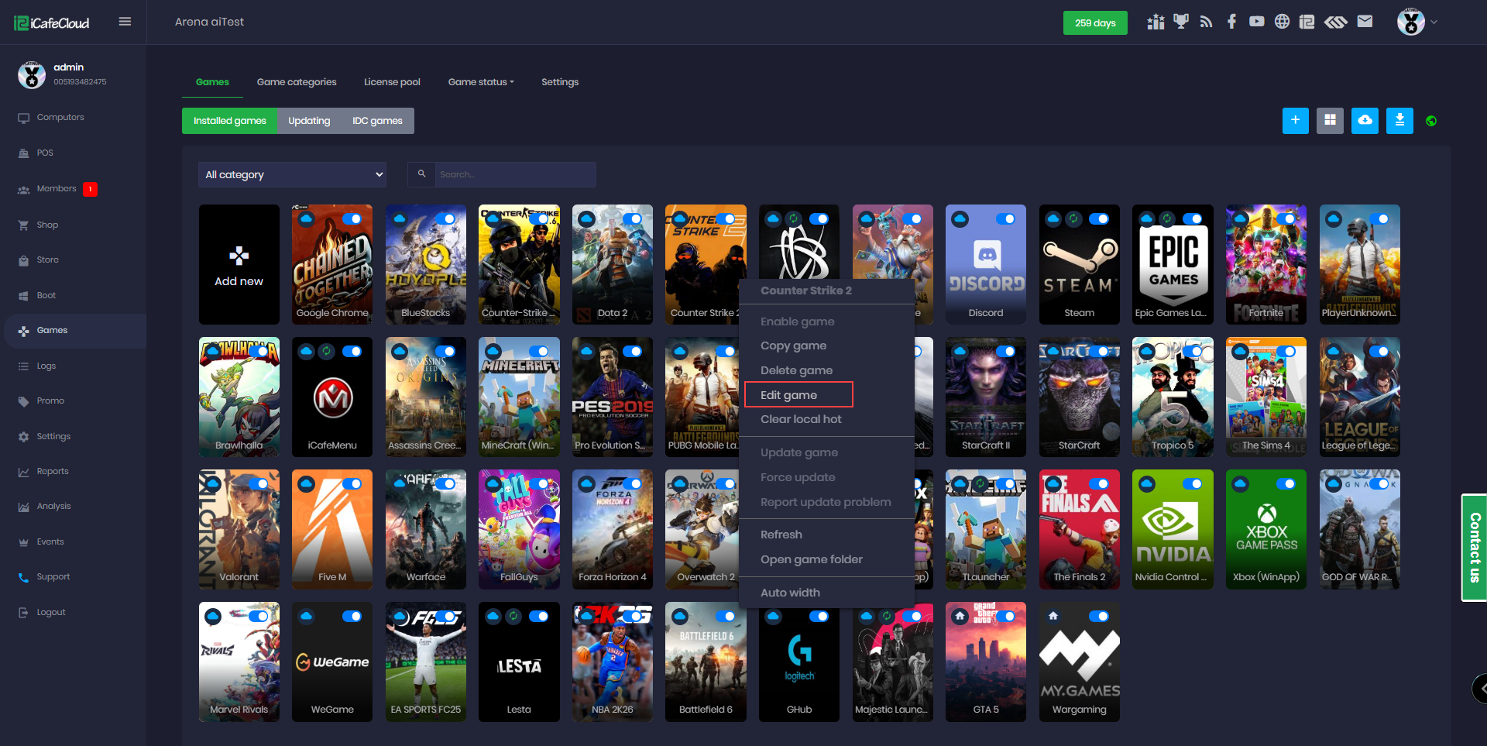Switch to the Game categories tab
The height and width of the screenshot is (746, 1487).
coord(297,82)
